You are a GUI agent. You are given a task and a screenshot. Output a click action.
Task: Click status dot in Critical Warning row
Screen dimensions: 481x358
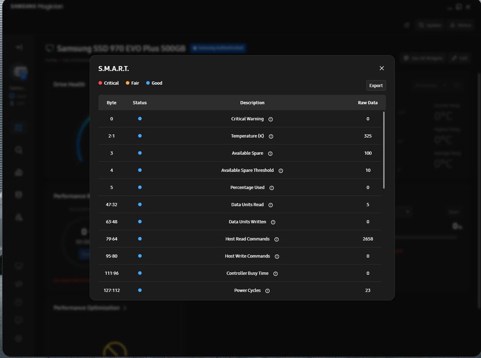(x=140, y=119)
